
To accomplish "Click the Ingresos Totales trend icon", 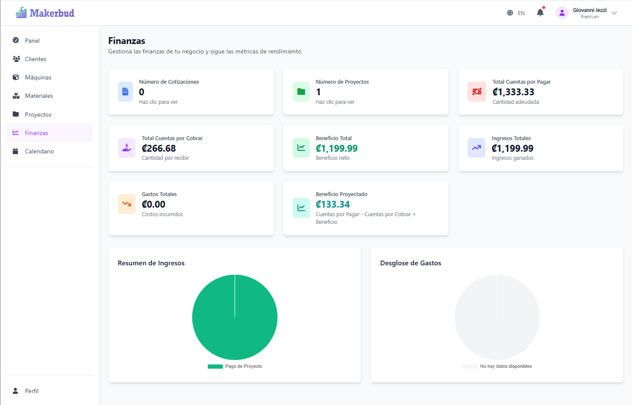I will 476,148.
